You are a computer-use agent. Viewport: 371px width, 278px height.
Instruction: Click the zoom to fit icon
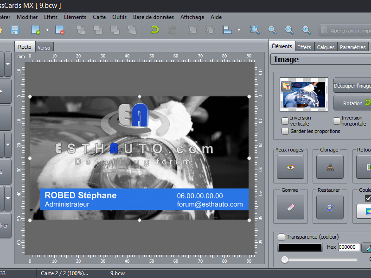[x=255, y=30]
